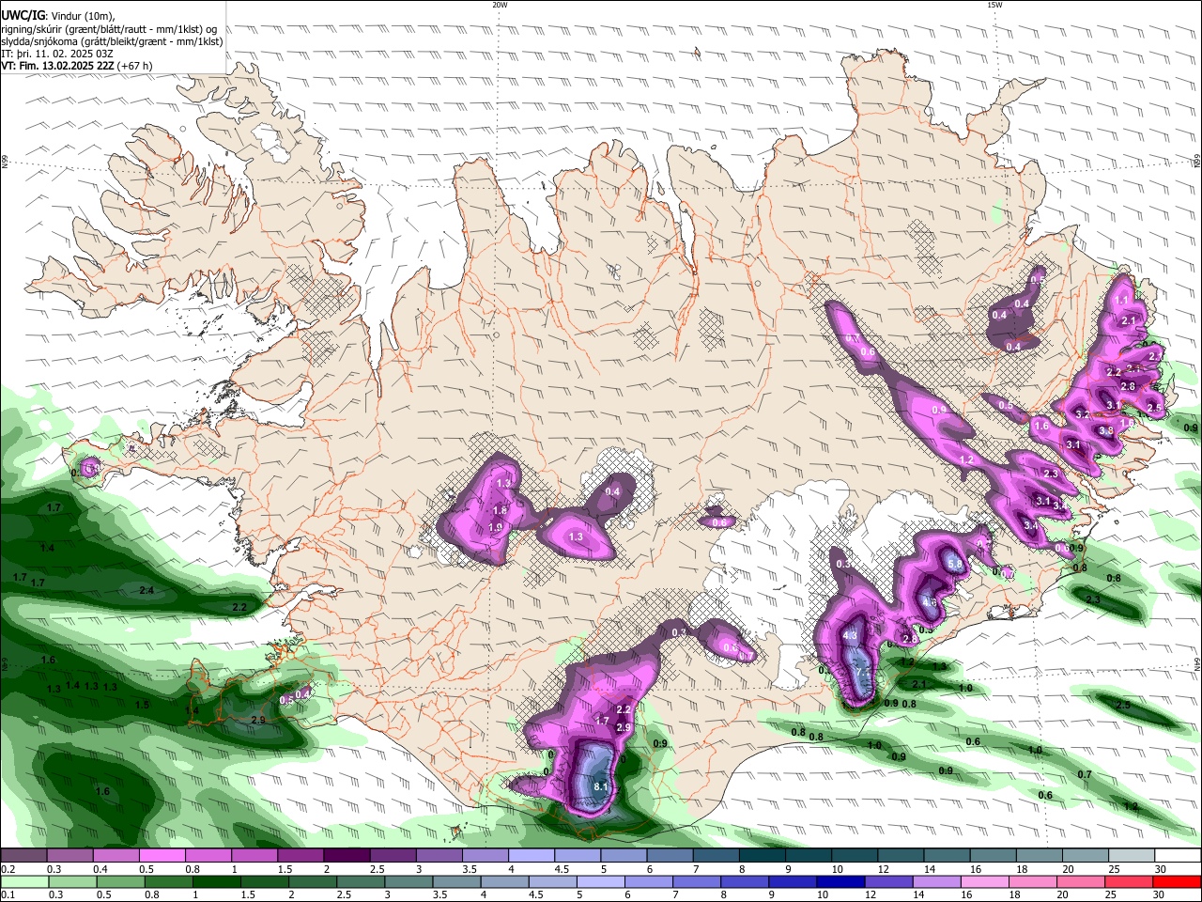This screenshot has height=902, width=1202.
Task: Click the 'rigning/skúrir' header line
Action: click(109, 29)
